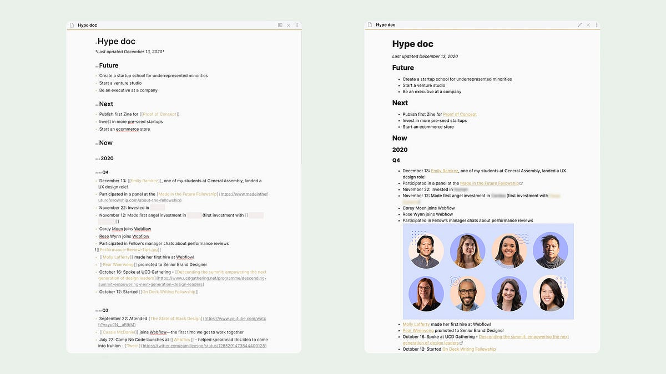Open [[Cassie McDaniel]] link in left editor

(x=119, y=332)
